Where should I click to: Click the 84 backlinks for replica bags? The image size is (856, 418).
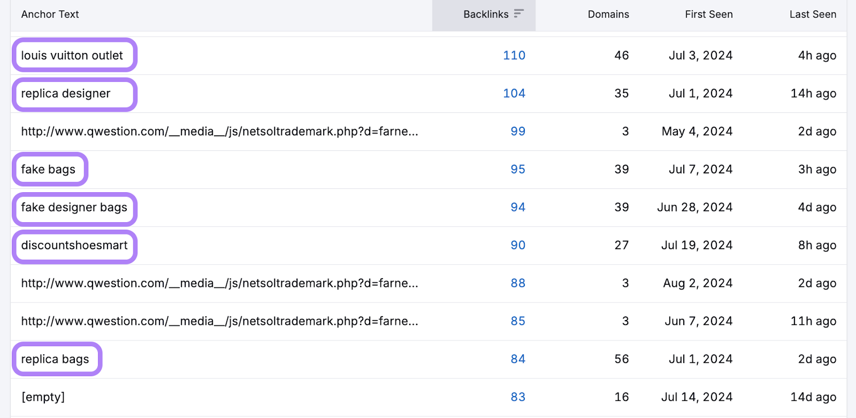click(517, 360)
